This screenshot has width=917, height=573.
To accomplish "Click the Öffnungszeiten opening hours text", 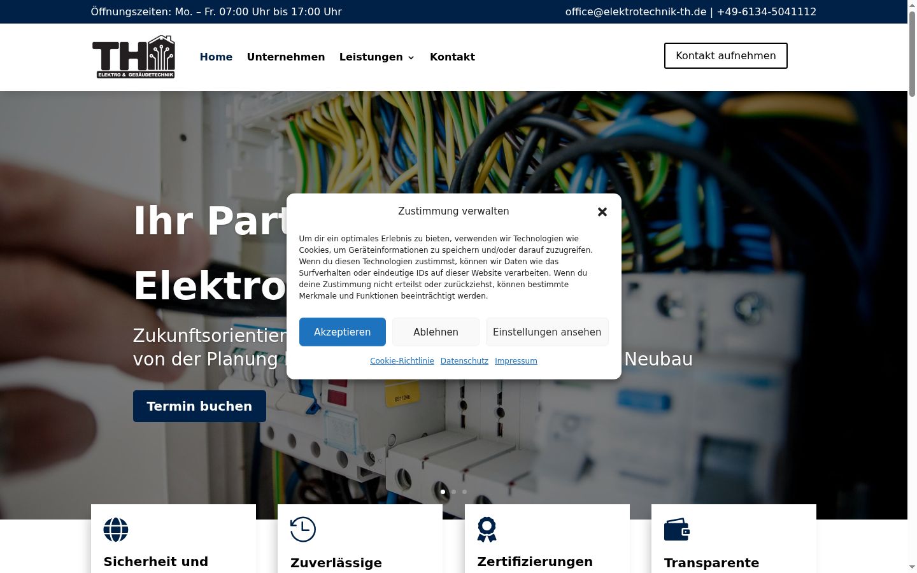I will 217,11.
